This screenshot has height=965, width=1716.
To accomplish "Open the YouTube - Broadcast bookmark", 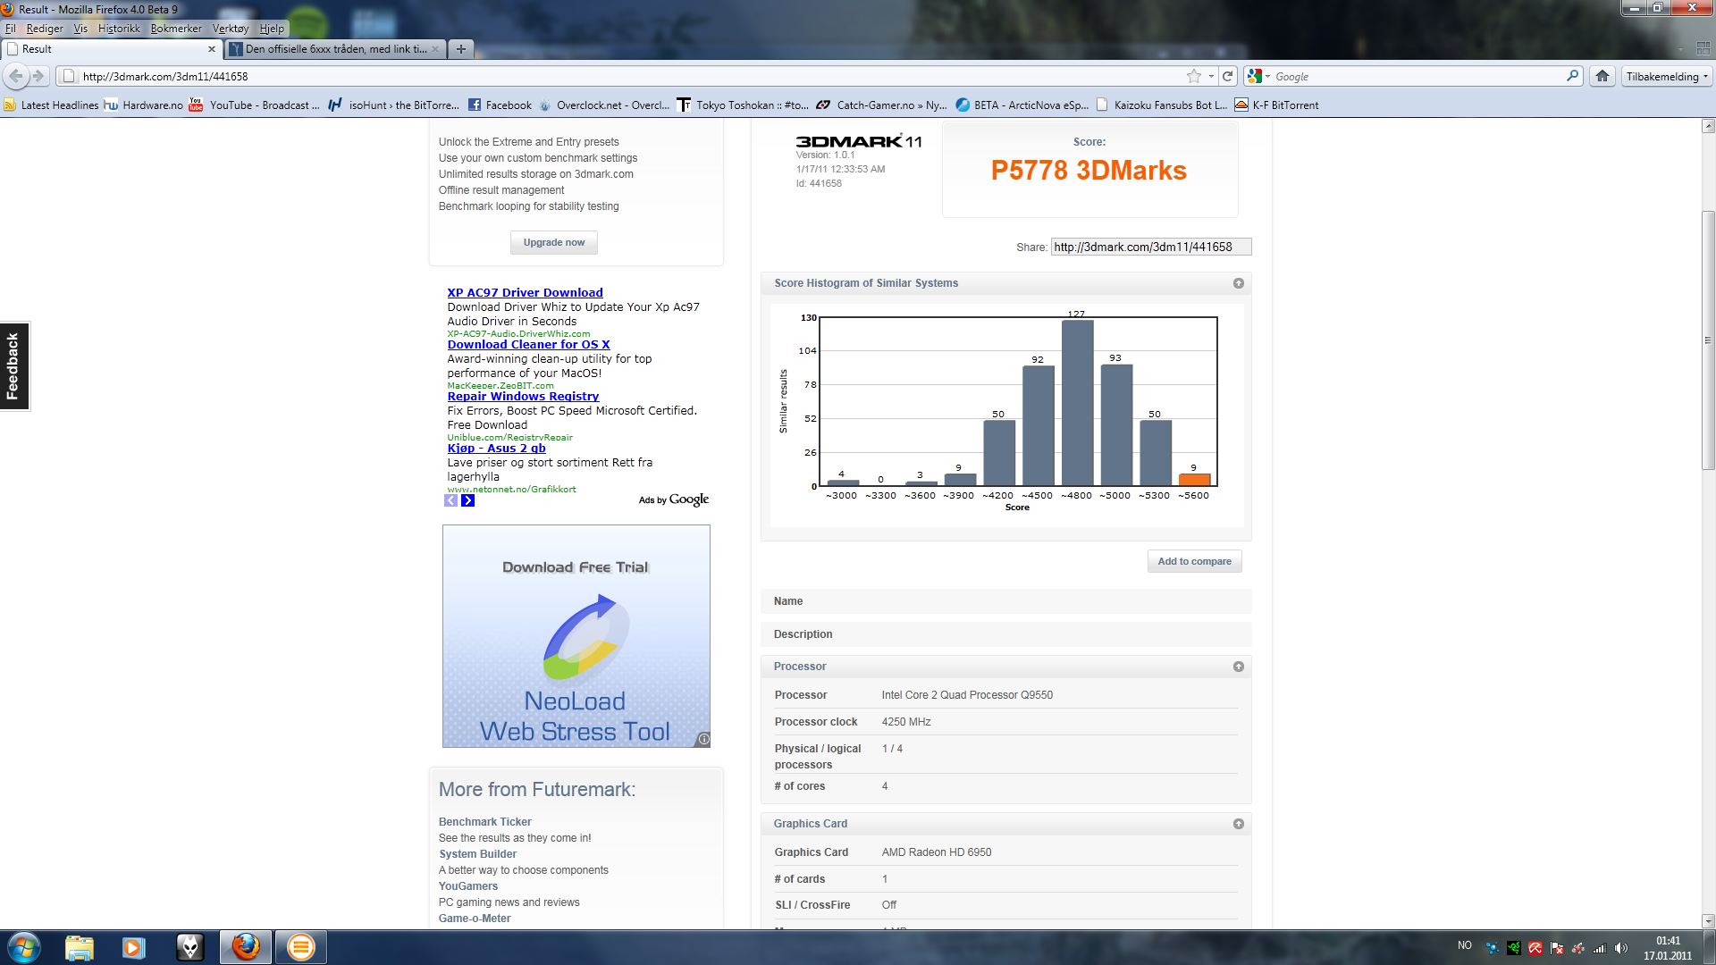I will pos(255,105).
